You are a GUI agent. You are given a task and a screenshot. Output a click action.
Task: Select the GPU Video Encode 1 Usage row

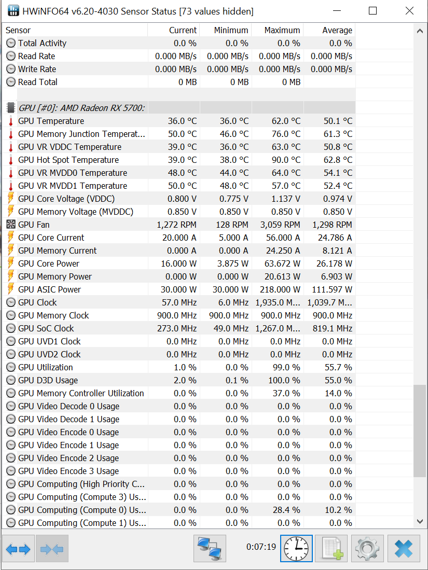[179, 445]
